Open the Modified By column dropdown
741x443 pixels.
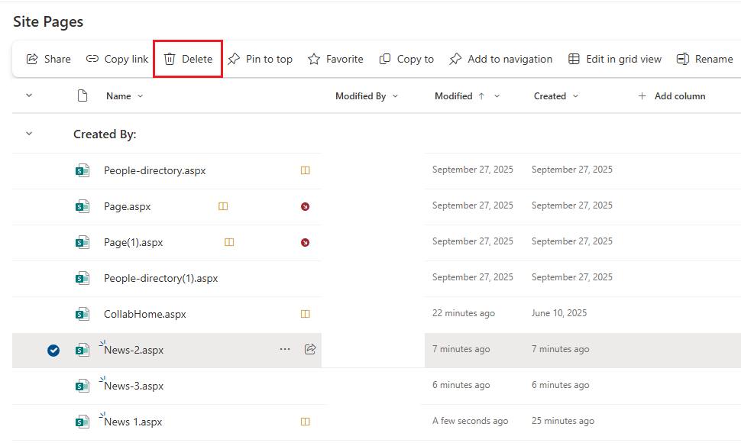(x=396, y=96)
